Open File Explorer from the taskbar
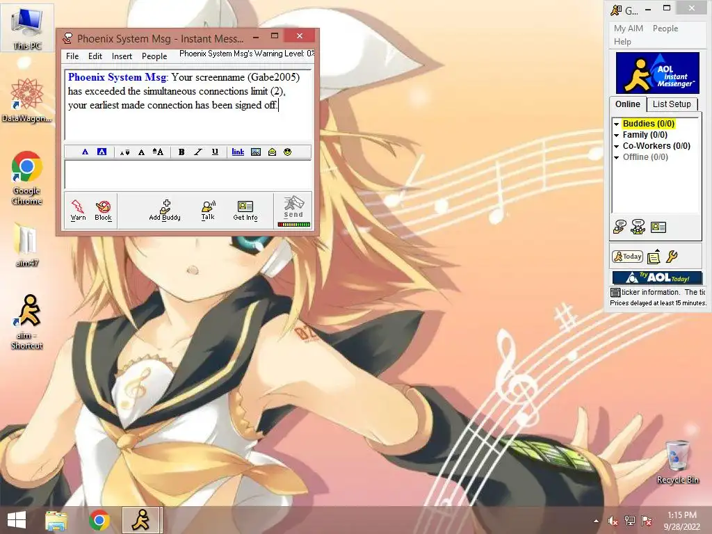The width and height of the screenshot is (712, 534). pyautogui.click(x=56, y=520)
